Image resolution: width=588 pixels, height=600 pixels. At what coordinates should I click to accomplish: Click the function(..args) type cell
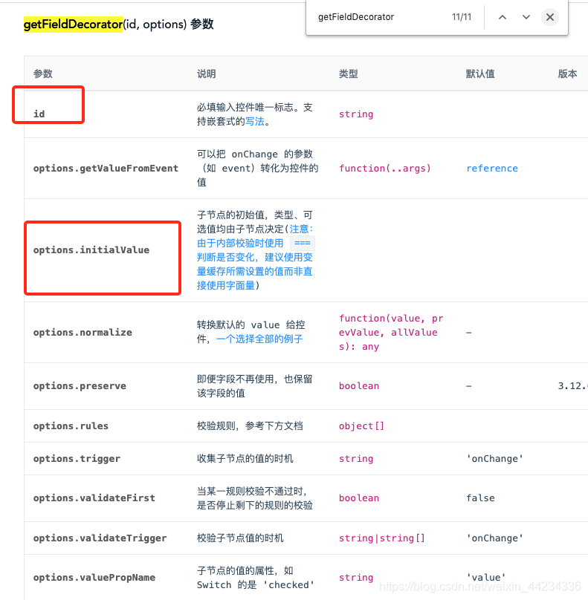[x=385, y=169]
